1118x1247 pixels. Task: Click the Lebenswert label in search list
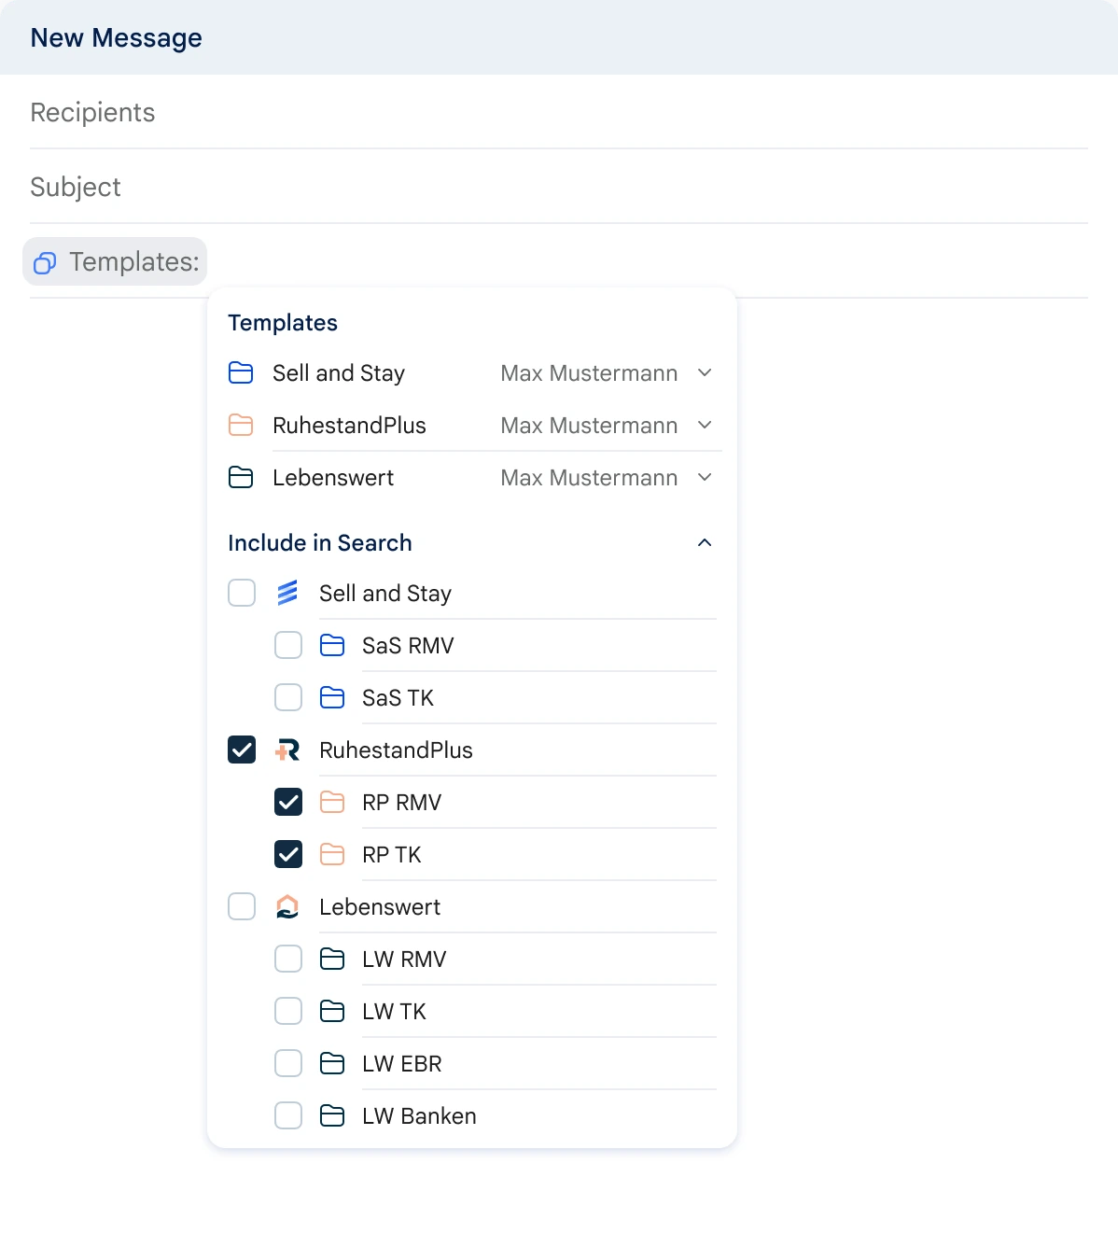(380, 906)
